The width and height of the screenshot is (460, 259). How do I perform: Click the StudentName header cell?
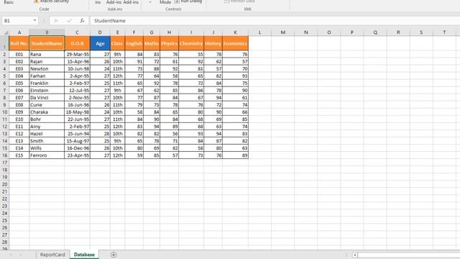pyautogui.click(x=47, y=43)
